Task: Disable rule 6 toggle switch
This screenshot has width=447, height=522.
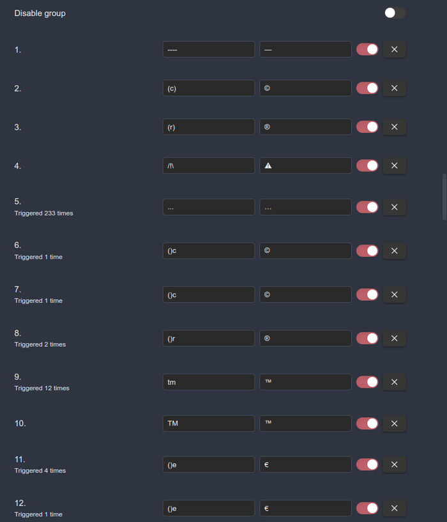Action: click(x=367, y=250)
